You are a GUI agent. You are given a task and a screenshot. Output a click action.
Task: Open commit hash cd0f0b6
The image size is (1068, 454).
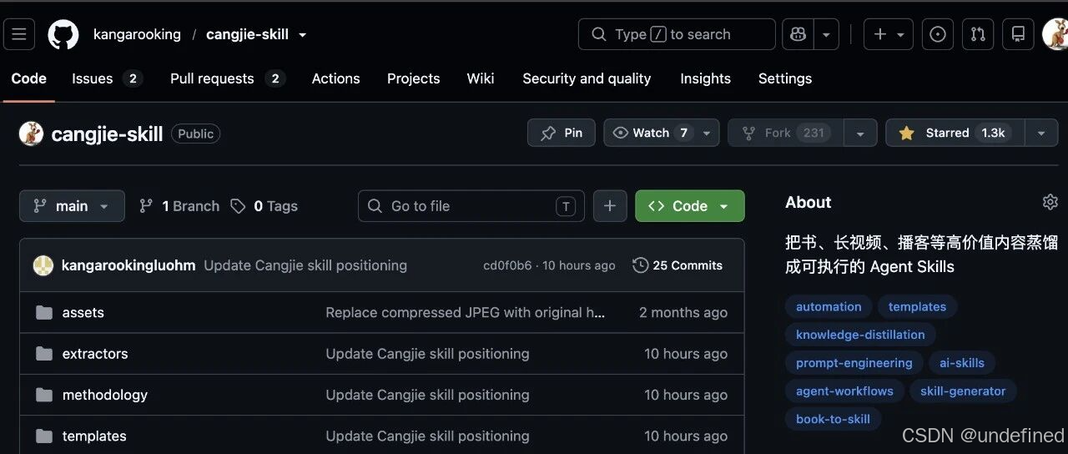[507, 265]
